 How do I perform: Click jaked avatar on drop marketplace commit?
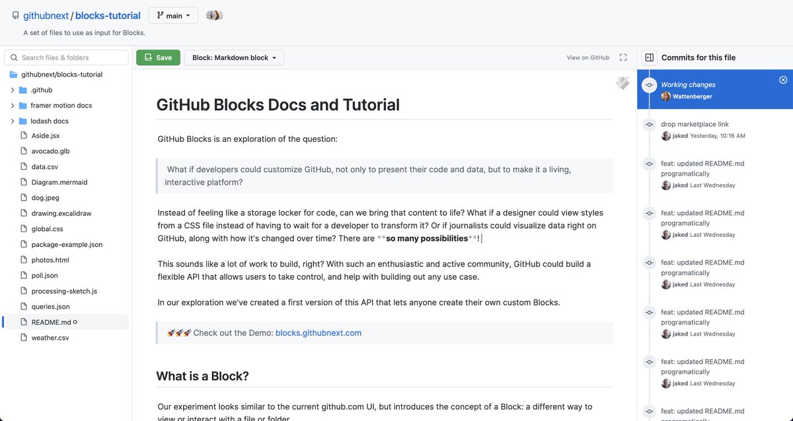tap(666, 136)
